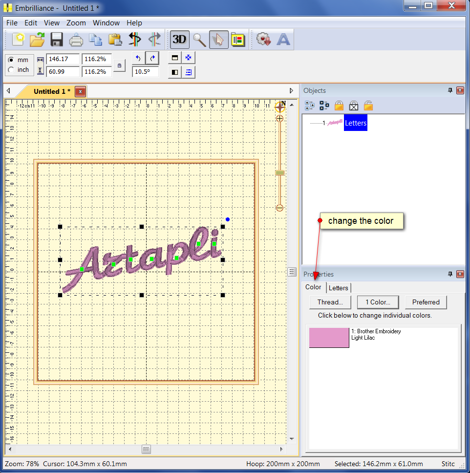Select the inch unit radio button

(11, 70)
